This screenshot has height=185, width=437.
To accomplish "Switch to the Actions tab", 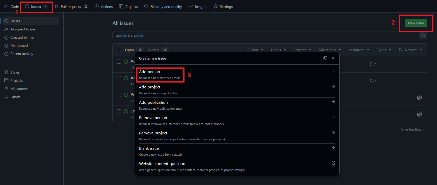I will (x=104, y=7).
